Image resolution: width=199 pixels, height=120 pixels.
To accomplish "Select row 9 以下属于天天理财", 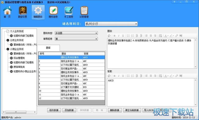I will pos(72,87).
